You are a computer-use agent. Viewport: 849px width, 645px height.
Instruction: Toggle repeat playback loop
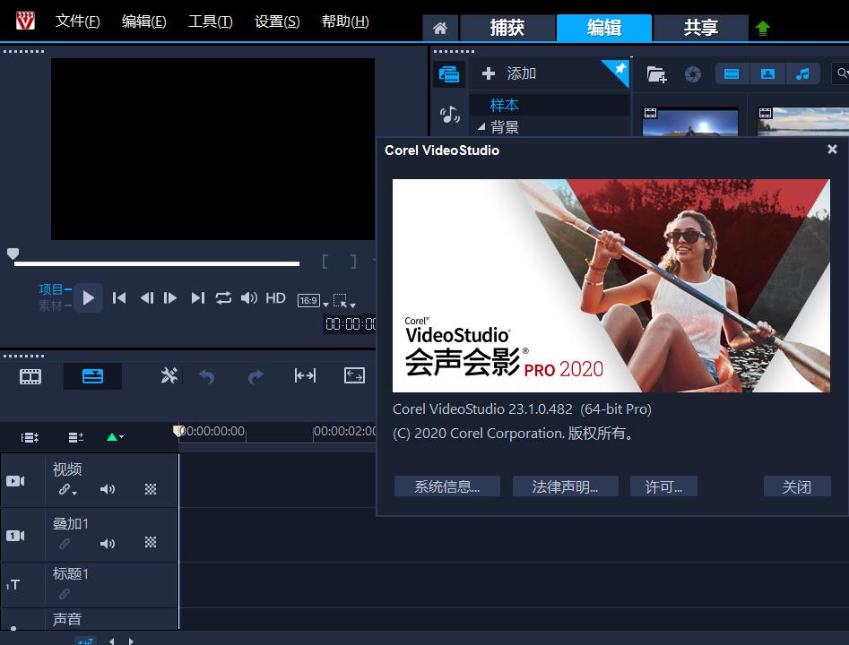point(223,298)
